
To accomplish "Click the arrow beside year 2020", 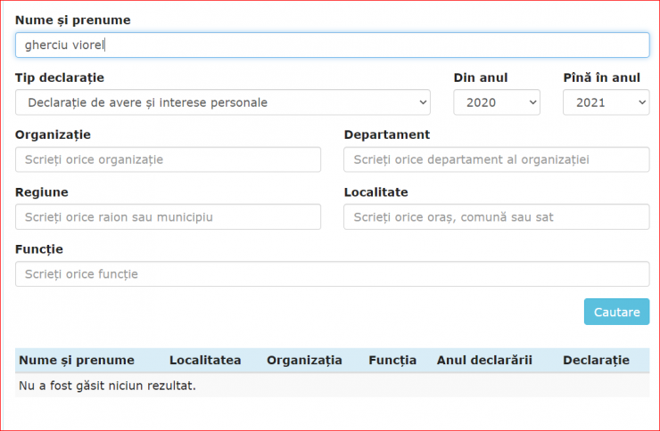I will click(x=532, y=102).
